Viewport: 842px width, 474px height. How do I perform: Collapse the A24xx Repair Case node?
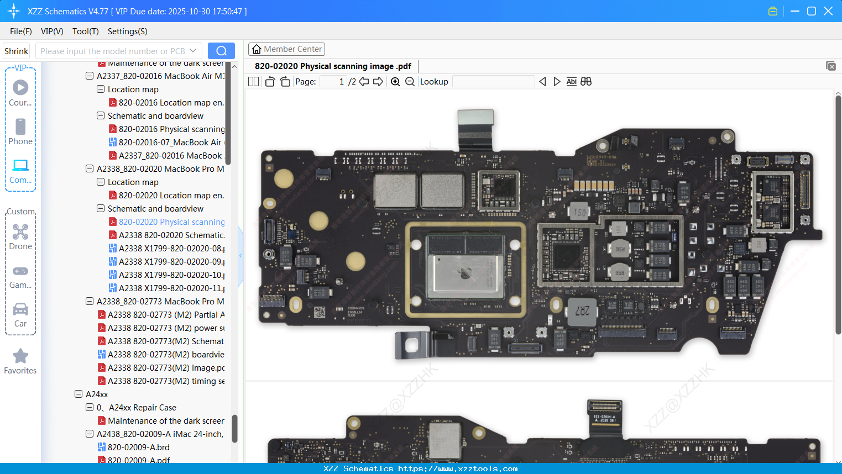tap(90, 407)
